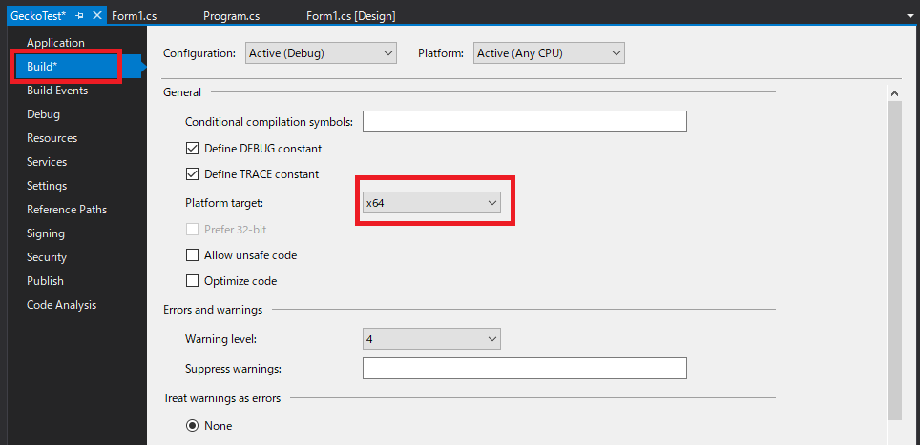This screenshot has height=445, width=920.
Task: Open the Warning level dropdown
Action: coord(431,339)
